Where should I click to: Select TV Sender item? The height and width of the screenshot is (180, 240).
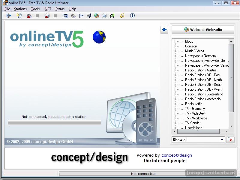coord(193,123)
